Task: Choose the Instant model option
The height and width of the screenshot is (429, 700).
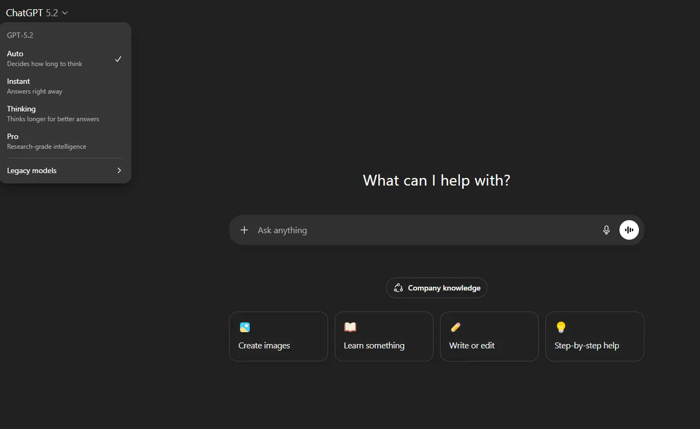Action: pos(65,86)
